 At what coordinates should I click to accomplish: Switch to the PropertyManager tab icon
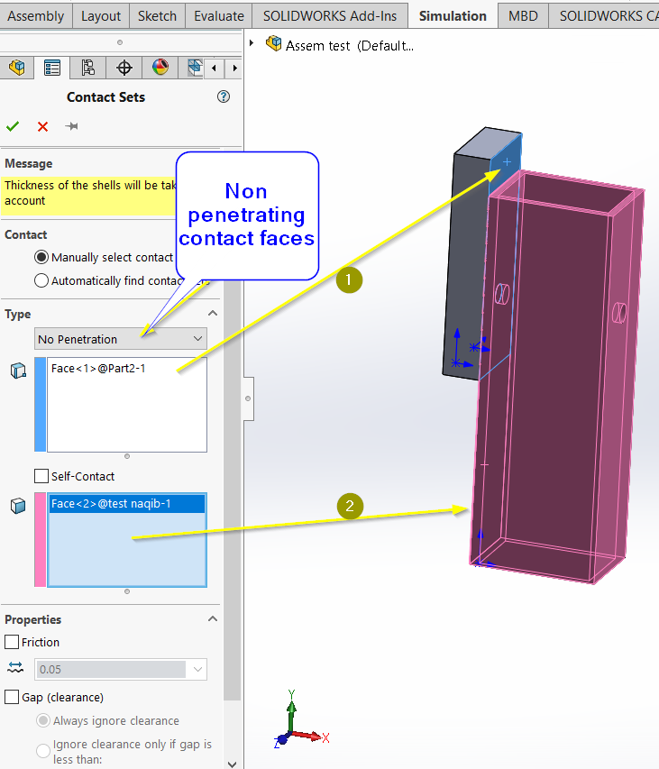tap(52, 68)
